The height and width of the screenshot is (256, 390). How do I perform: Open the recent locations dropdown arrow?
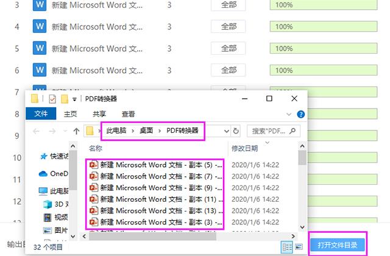pos(65,131)
